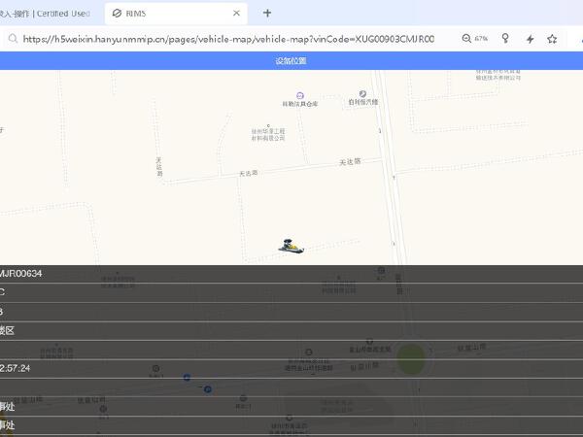
Task: Click the auto-repair shop label beside wrench icon
Action: click(x=363, y=102)
